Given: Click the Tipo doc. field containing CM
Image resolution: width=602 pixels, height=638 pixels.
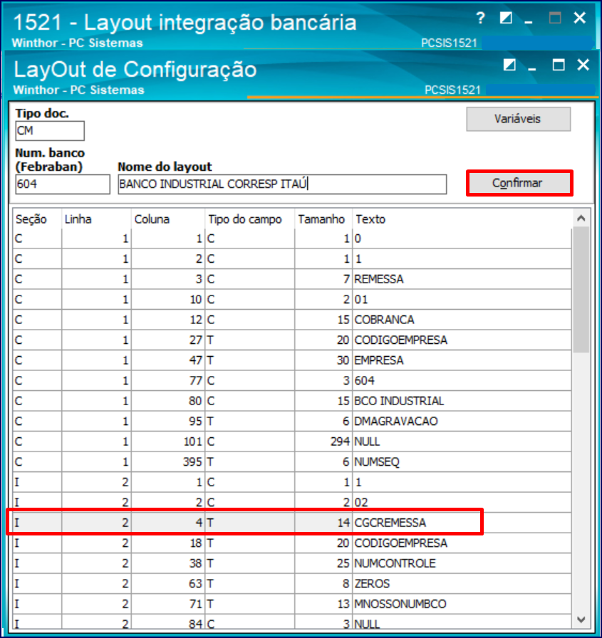Looking at the screenshot, I should 50,131.
